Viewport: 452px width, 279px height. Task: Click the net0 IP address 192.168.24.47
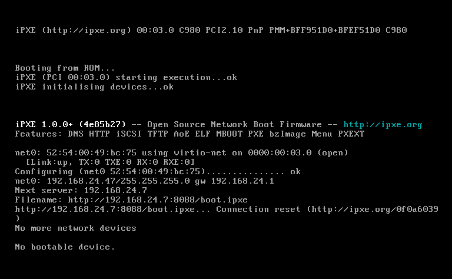pos(81,181)
